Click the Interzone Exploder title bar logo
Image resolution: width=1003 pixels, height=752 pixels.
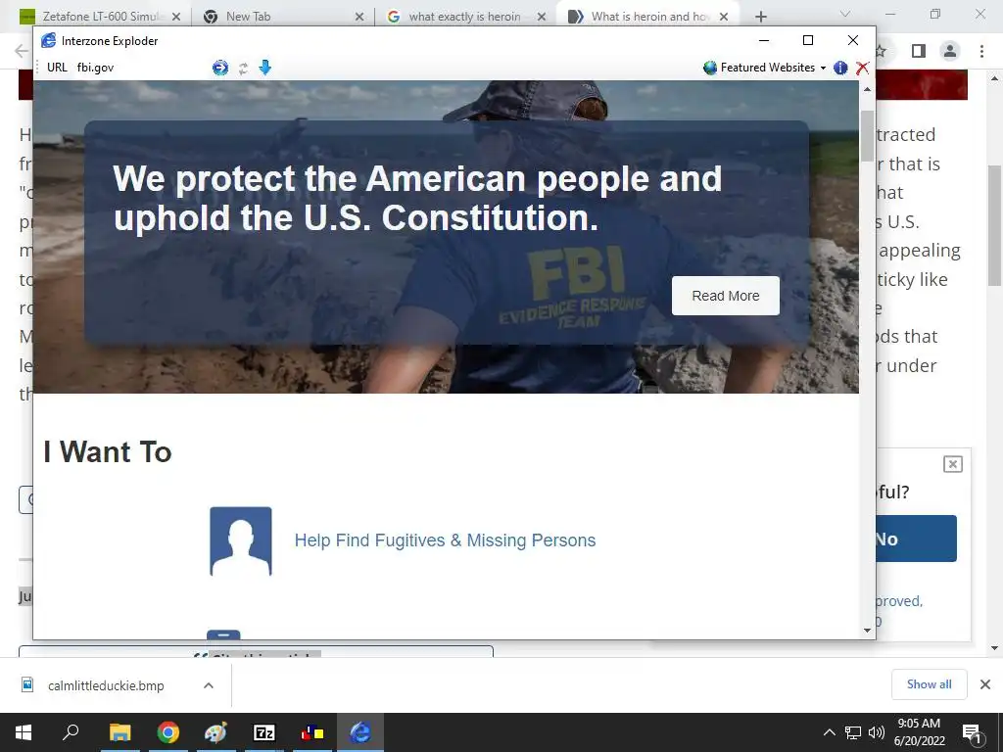pyautogui.click(x=49, y=41)
